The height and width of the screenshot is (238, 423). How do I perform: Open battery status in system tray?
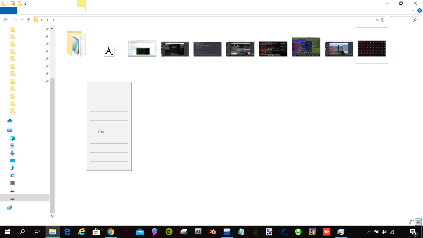[x=377, y=232]
